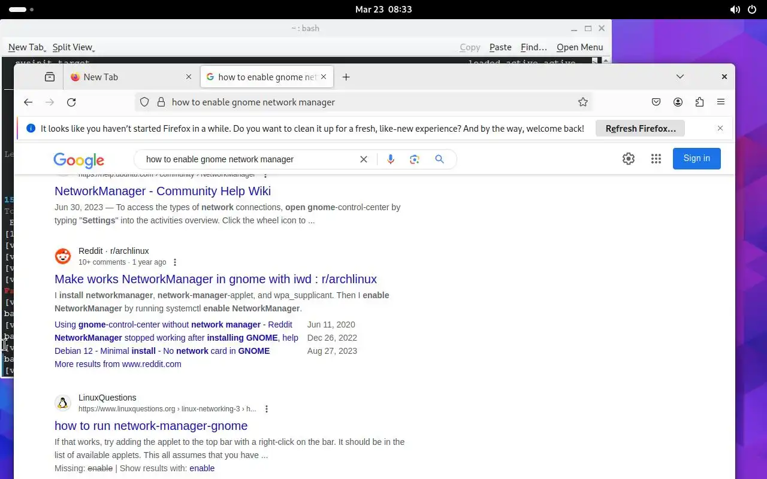
Task: Click 'LinuxQuestions' source name text
Action: (x=107, y=398)
